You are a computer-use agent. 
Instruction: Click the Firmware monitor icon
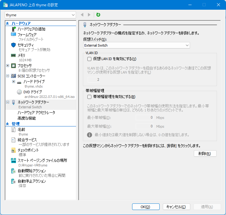coord(13,35)
